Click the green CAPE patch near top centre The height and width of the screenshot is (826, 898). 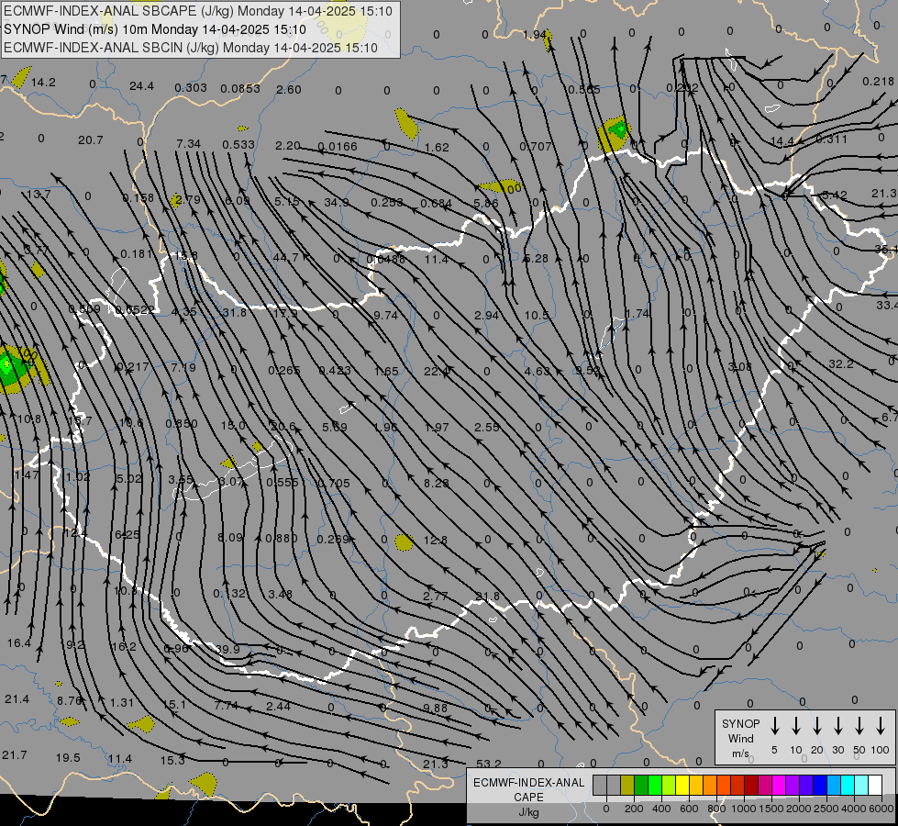coord(618,129)
